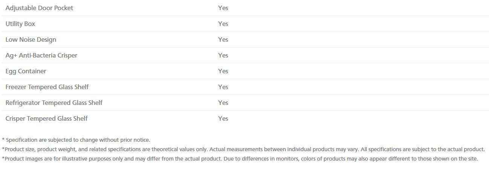Click the Yes value beside Utility Box

point(223,24)
